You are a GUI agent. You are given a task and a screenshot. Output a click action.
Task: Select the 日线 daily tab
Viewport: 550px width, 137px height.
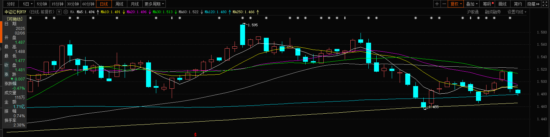(104, 4)
